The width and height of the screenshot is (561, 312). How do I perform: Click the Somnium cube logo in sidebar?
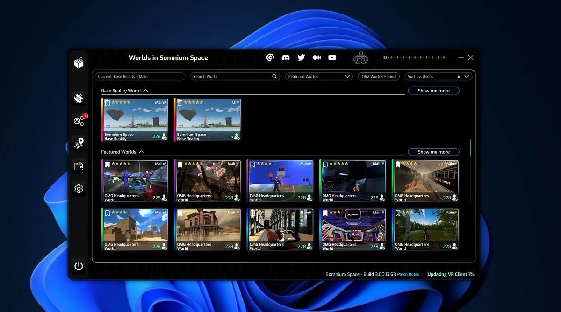[x=79, y=63]
